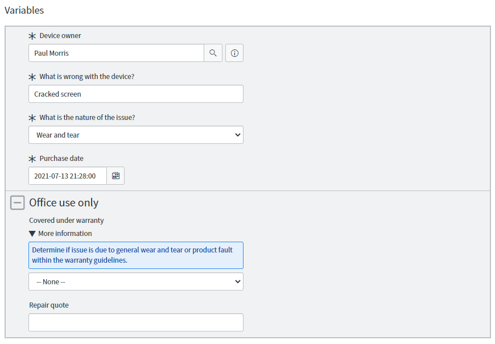Click the magnifying glass search icon
The width and height of the screenshot is (495, 344).
[x=213, y=53]
